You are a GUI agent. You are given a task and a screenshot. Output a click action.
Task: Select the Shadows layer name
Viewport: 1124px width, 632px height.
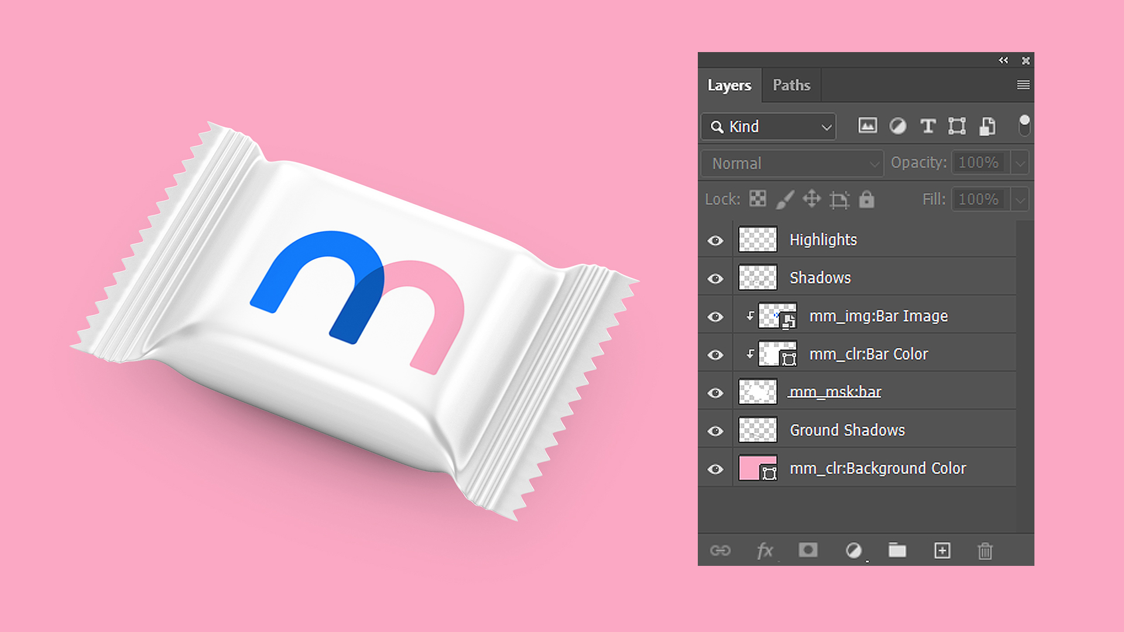[820, 278]
